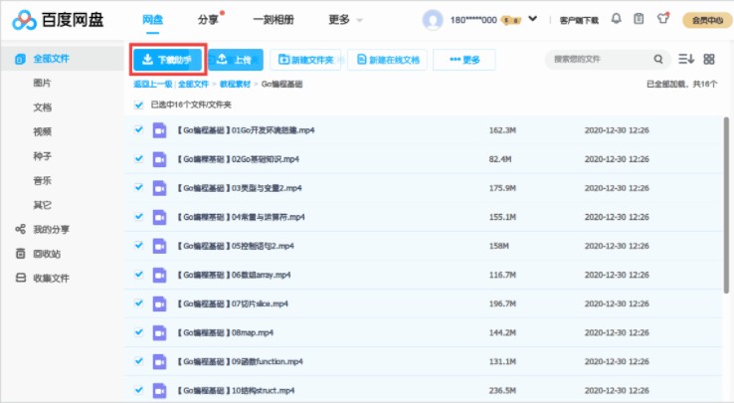Screen dimensions: 734x403
Task: Open the notification bell
Action: click(x=617, y=19)
